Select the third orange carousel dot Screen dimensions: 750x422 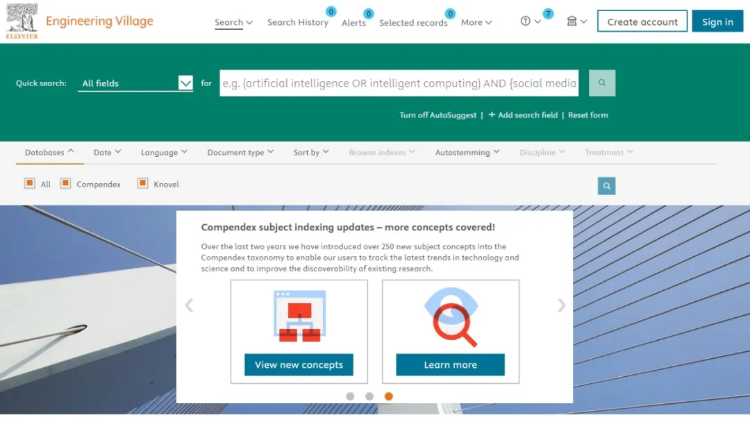(x=388, y=396)
